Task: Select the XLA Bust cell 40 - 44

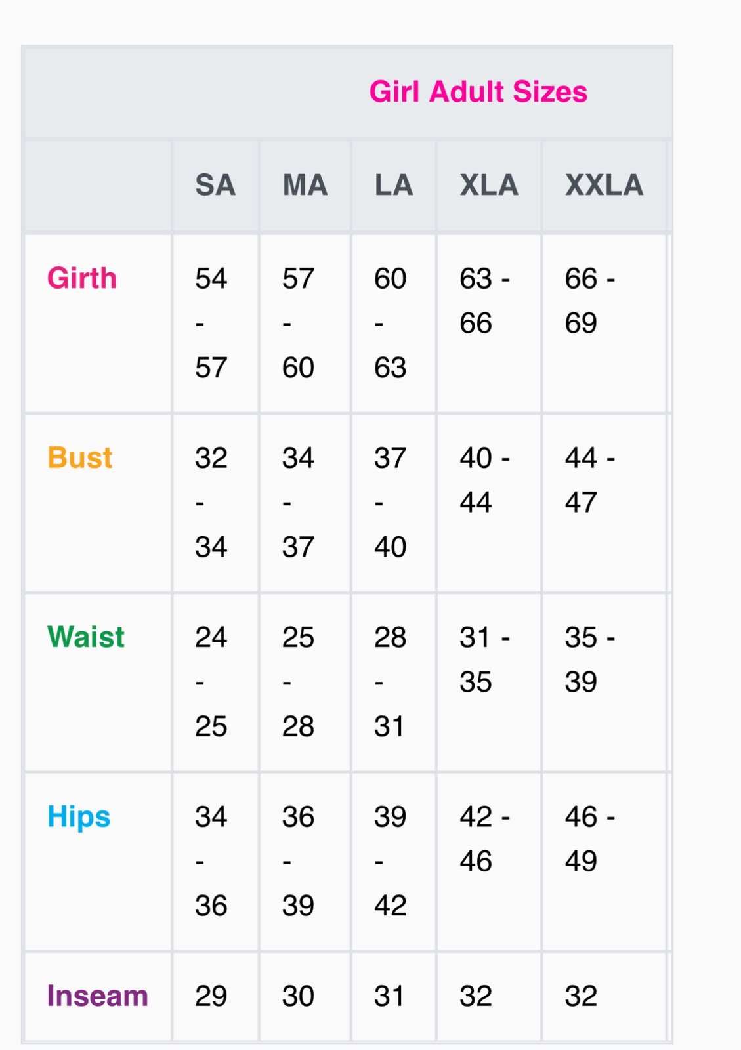Action: (485, 480)
